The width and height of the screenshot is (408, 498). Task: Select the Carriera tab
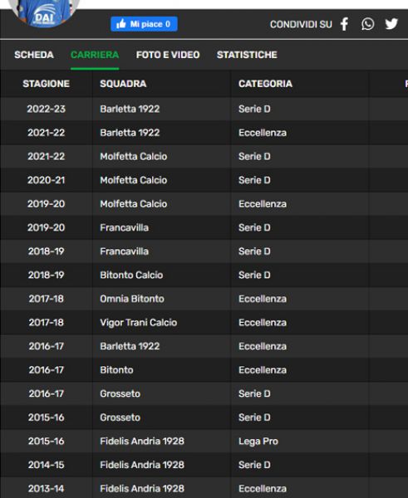(95, 55)
